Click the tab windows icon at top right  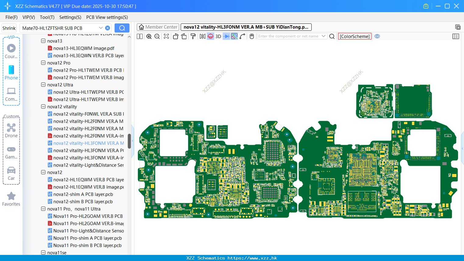[458, 27]
